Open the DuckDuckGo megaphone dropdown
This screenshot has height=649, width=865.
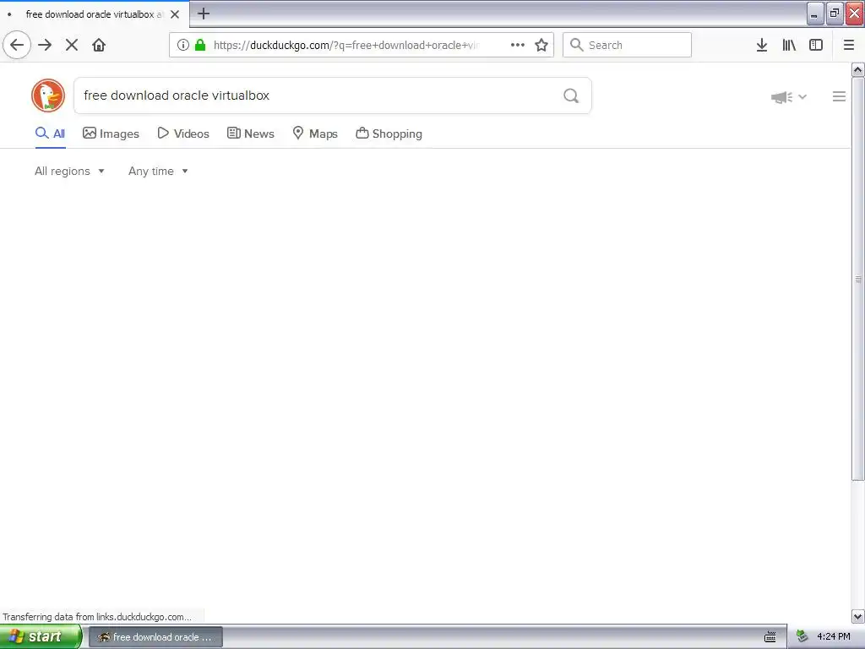click(x=789, y=97)
